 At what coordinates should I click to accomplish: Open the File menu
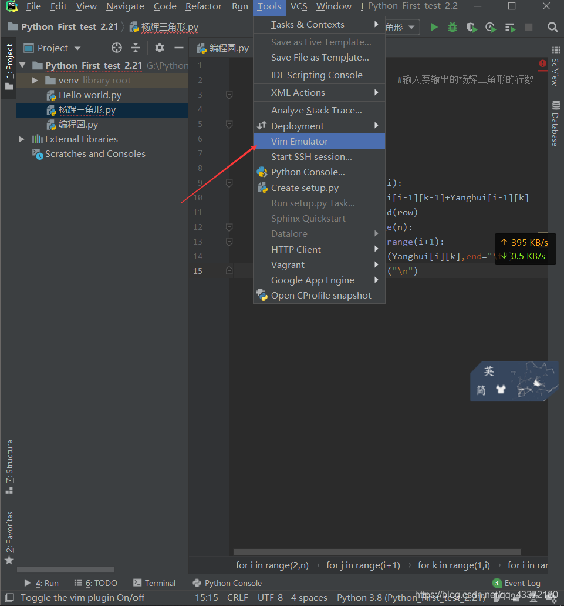click(33, 6)
